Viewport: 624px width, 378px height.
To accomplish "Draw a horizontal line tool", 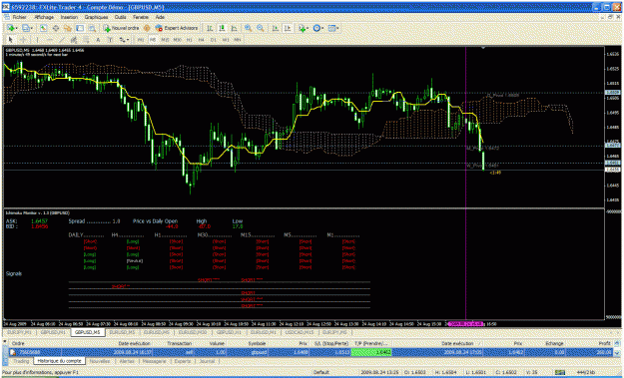I will click(49, 40).
